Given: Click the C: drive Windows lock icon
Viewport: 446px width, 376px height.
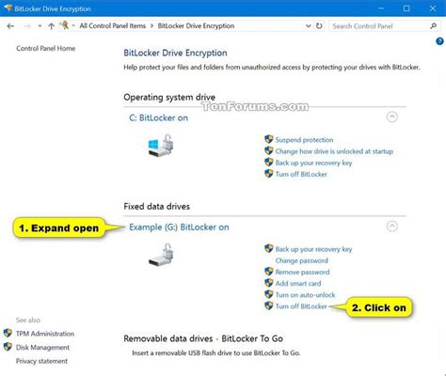Looking at the screenshot, I should (x=160, y=146).
